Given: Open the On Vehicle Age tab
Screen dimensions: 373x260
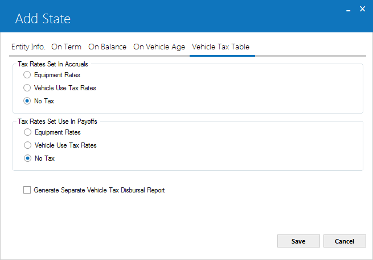Looking at the screenshot, I should click(159, 47).
